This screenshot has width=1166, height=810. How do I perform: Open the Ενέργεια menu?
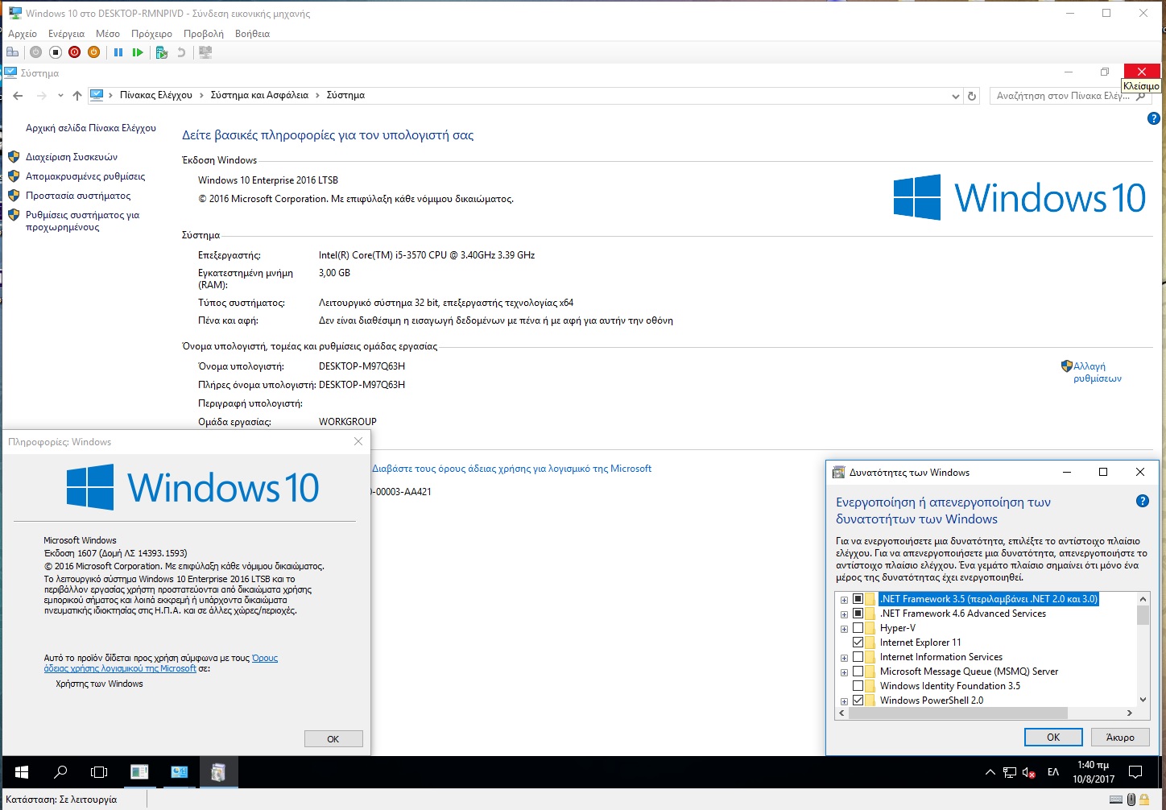tap(66, 34)
